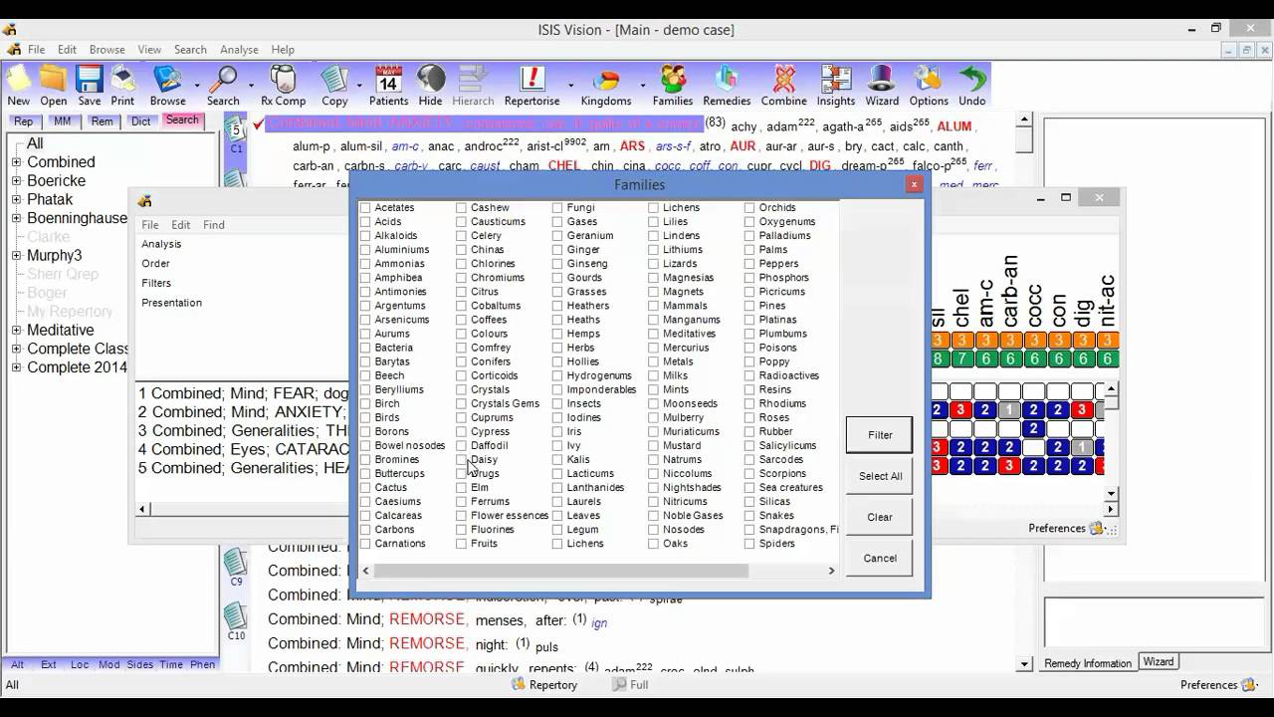
Task: Save the case with the Save icon
Action: tap(90, 86)
